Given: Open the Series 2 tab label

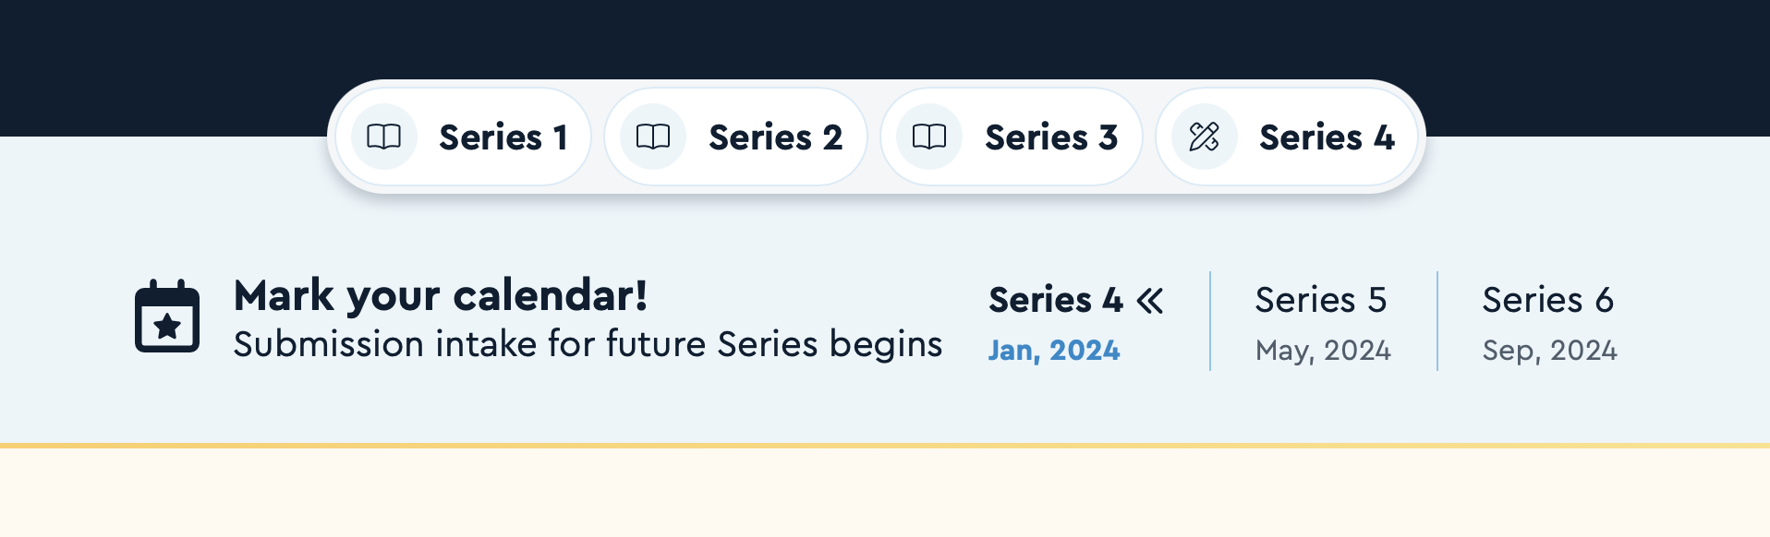Looking at the screenshot, I should pyautogui.click(x=775, y=137).
